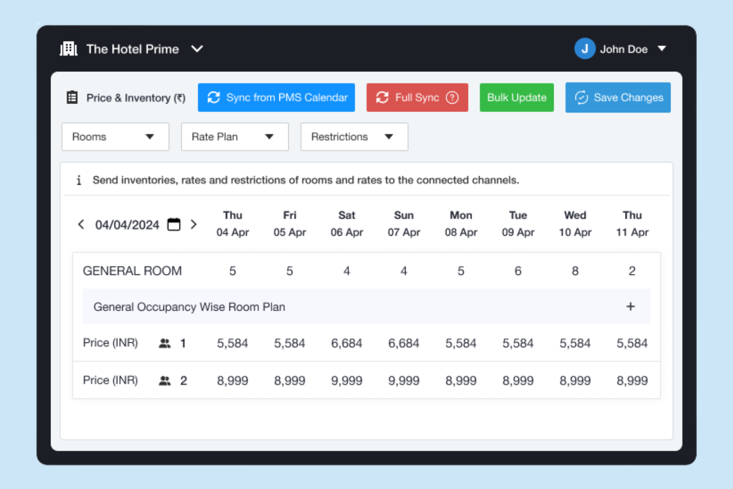Expand The Hotel Prime property selector chevron
The image size is (733, 489).
click(x=197, y=49)
